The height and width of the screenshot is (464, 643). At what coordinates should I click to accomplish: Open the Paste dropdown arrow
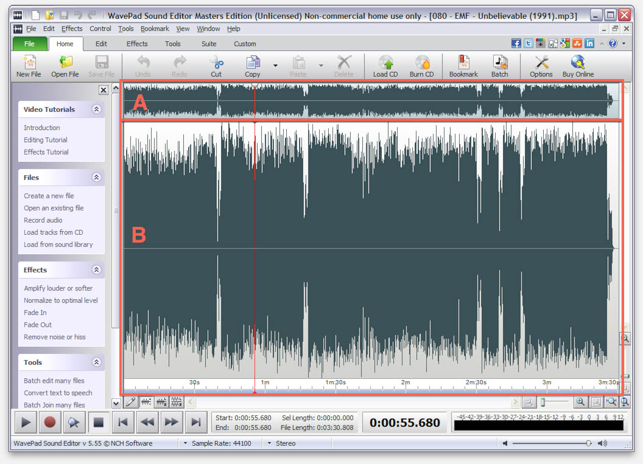[x=321, y=66]
